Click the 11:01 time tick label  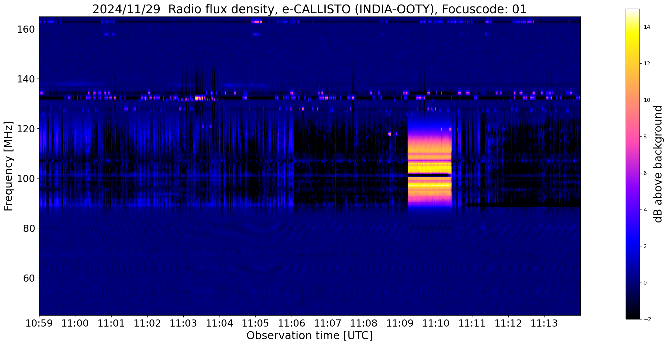(x=112, y=323)
